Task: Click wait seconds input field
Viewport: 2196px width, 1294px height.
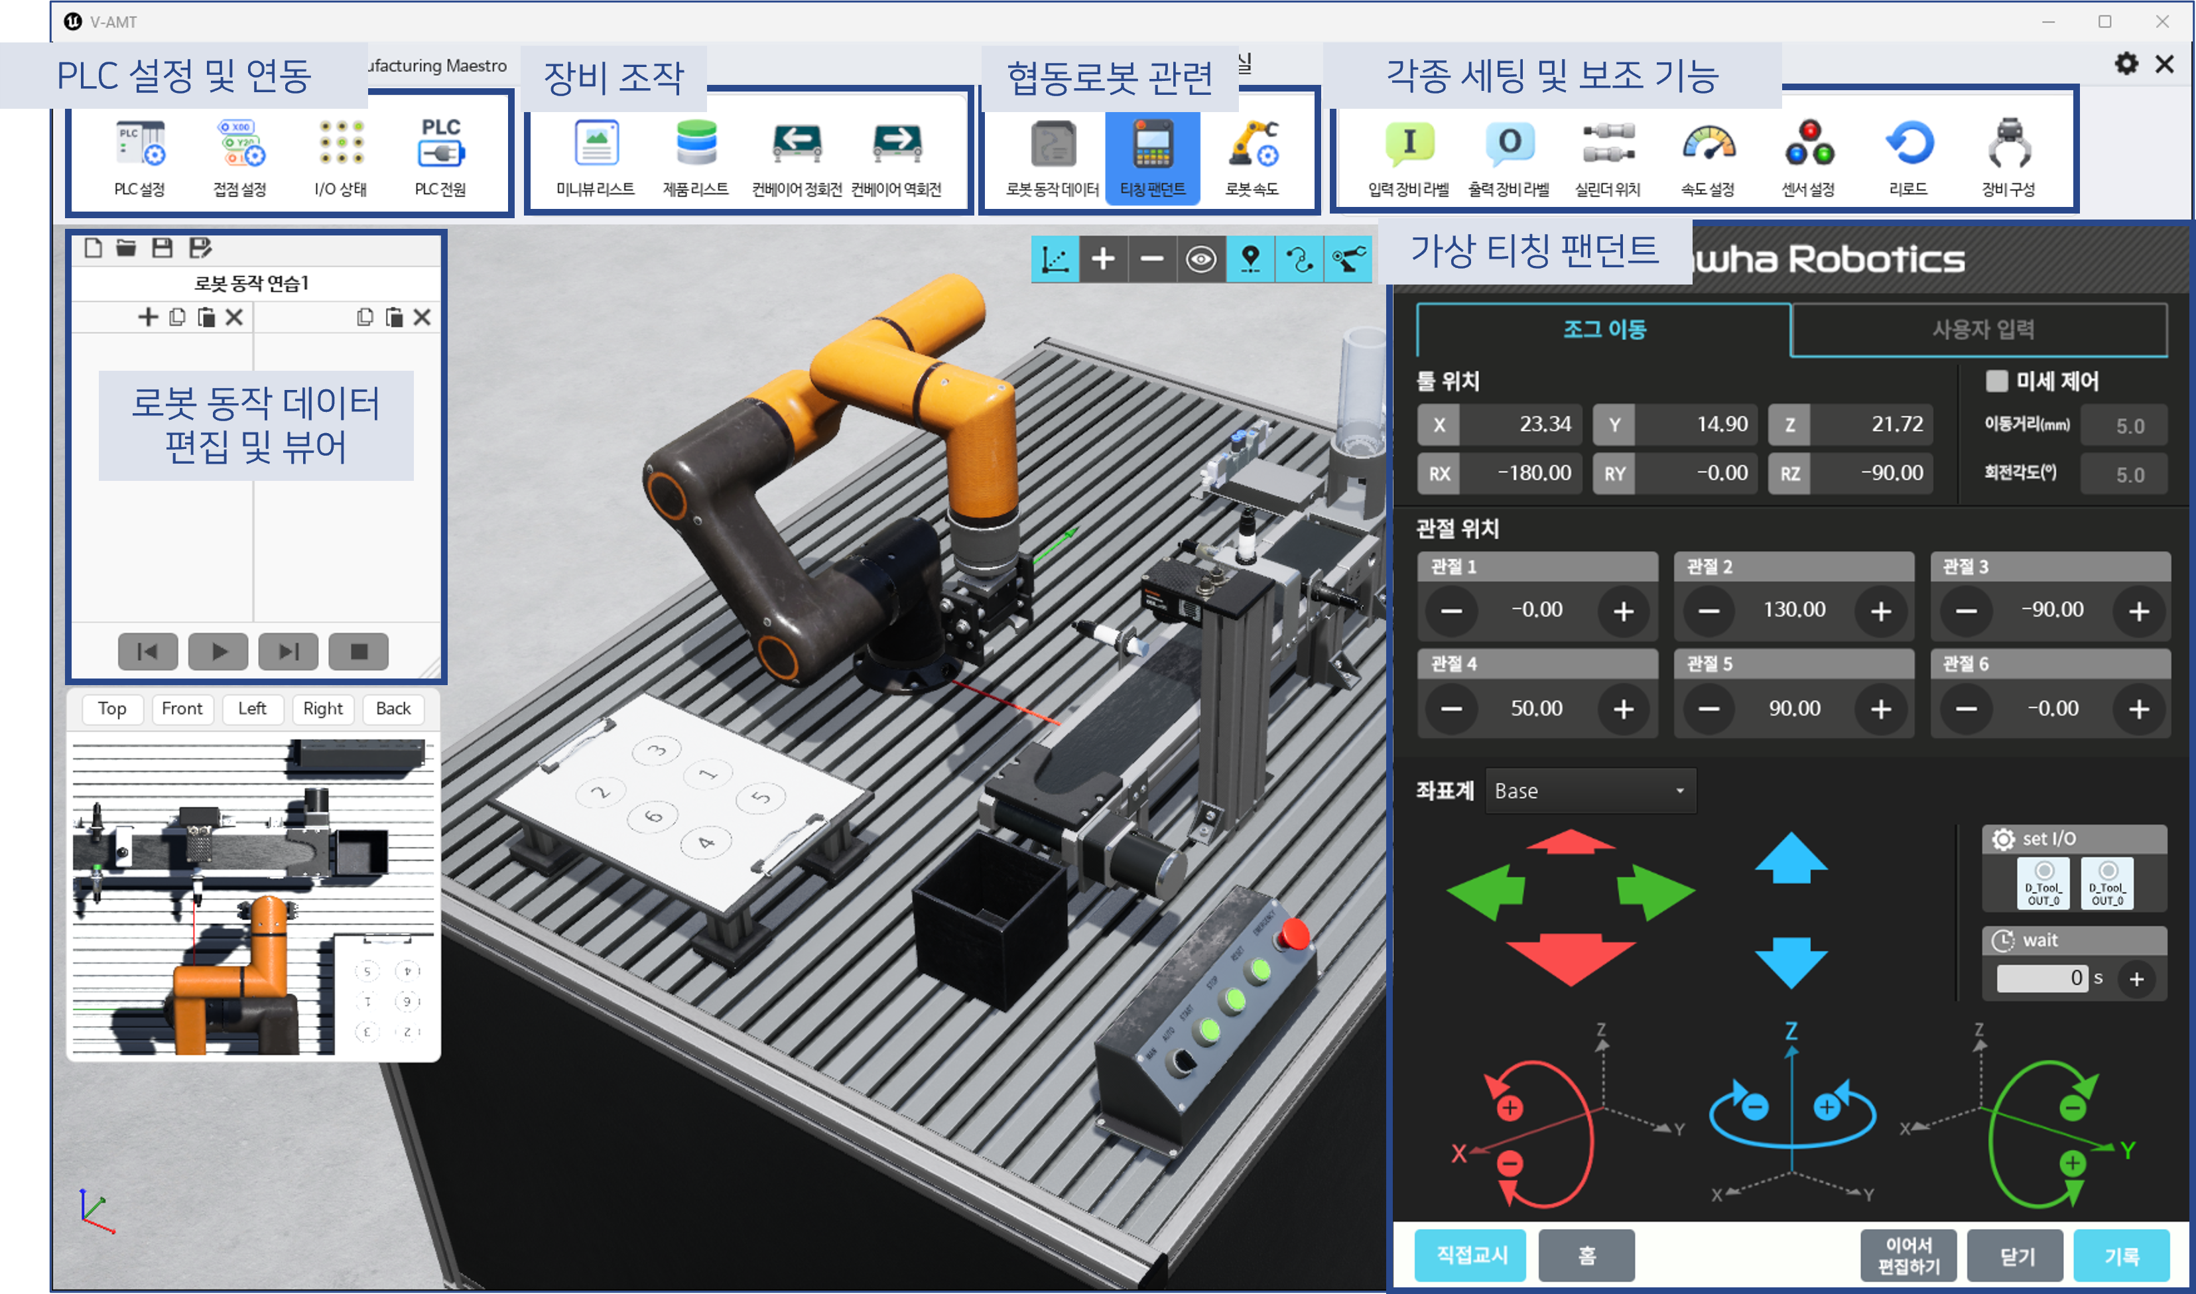Action: point(2041,978)
